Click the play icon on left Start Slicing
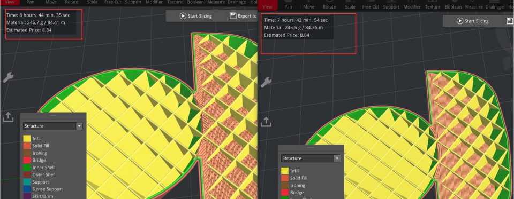The width and height of the screenshot is (514, 199). pos(183,16)
